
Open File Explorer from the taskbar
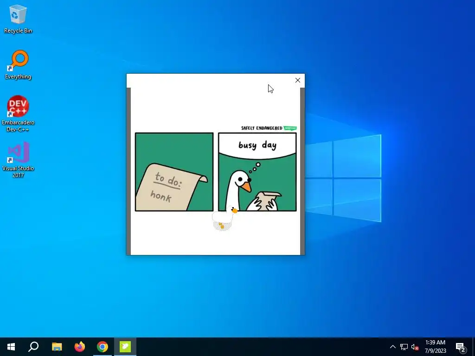pyautogui.click(x=57, y=347)
